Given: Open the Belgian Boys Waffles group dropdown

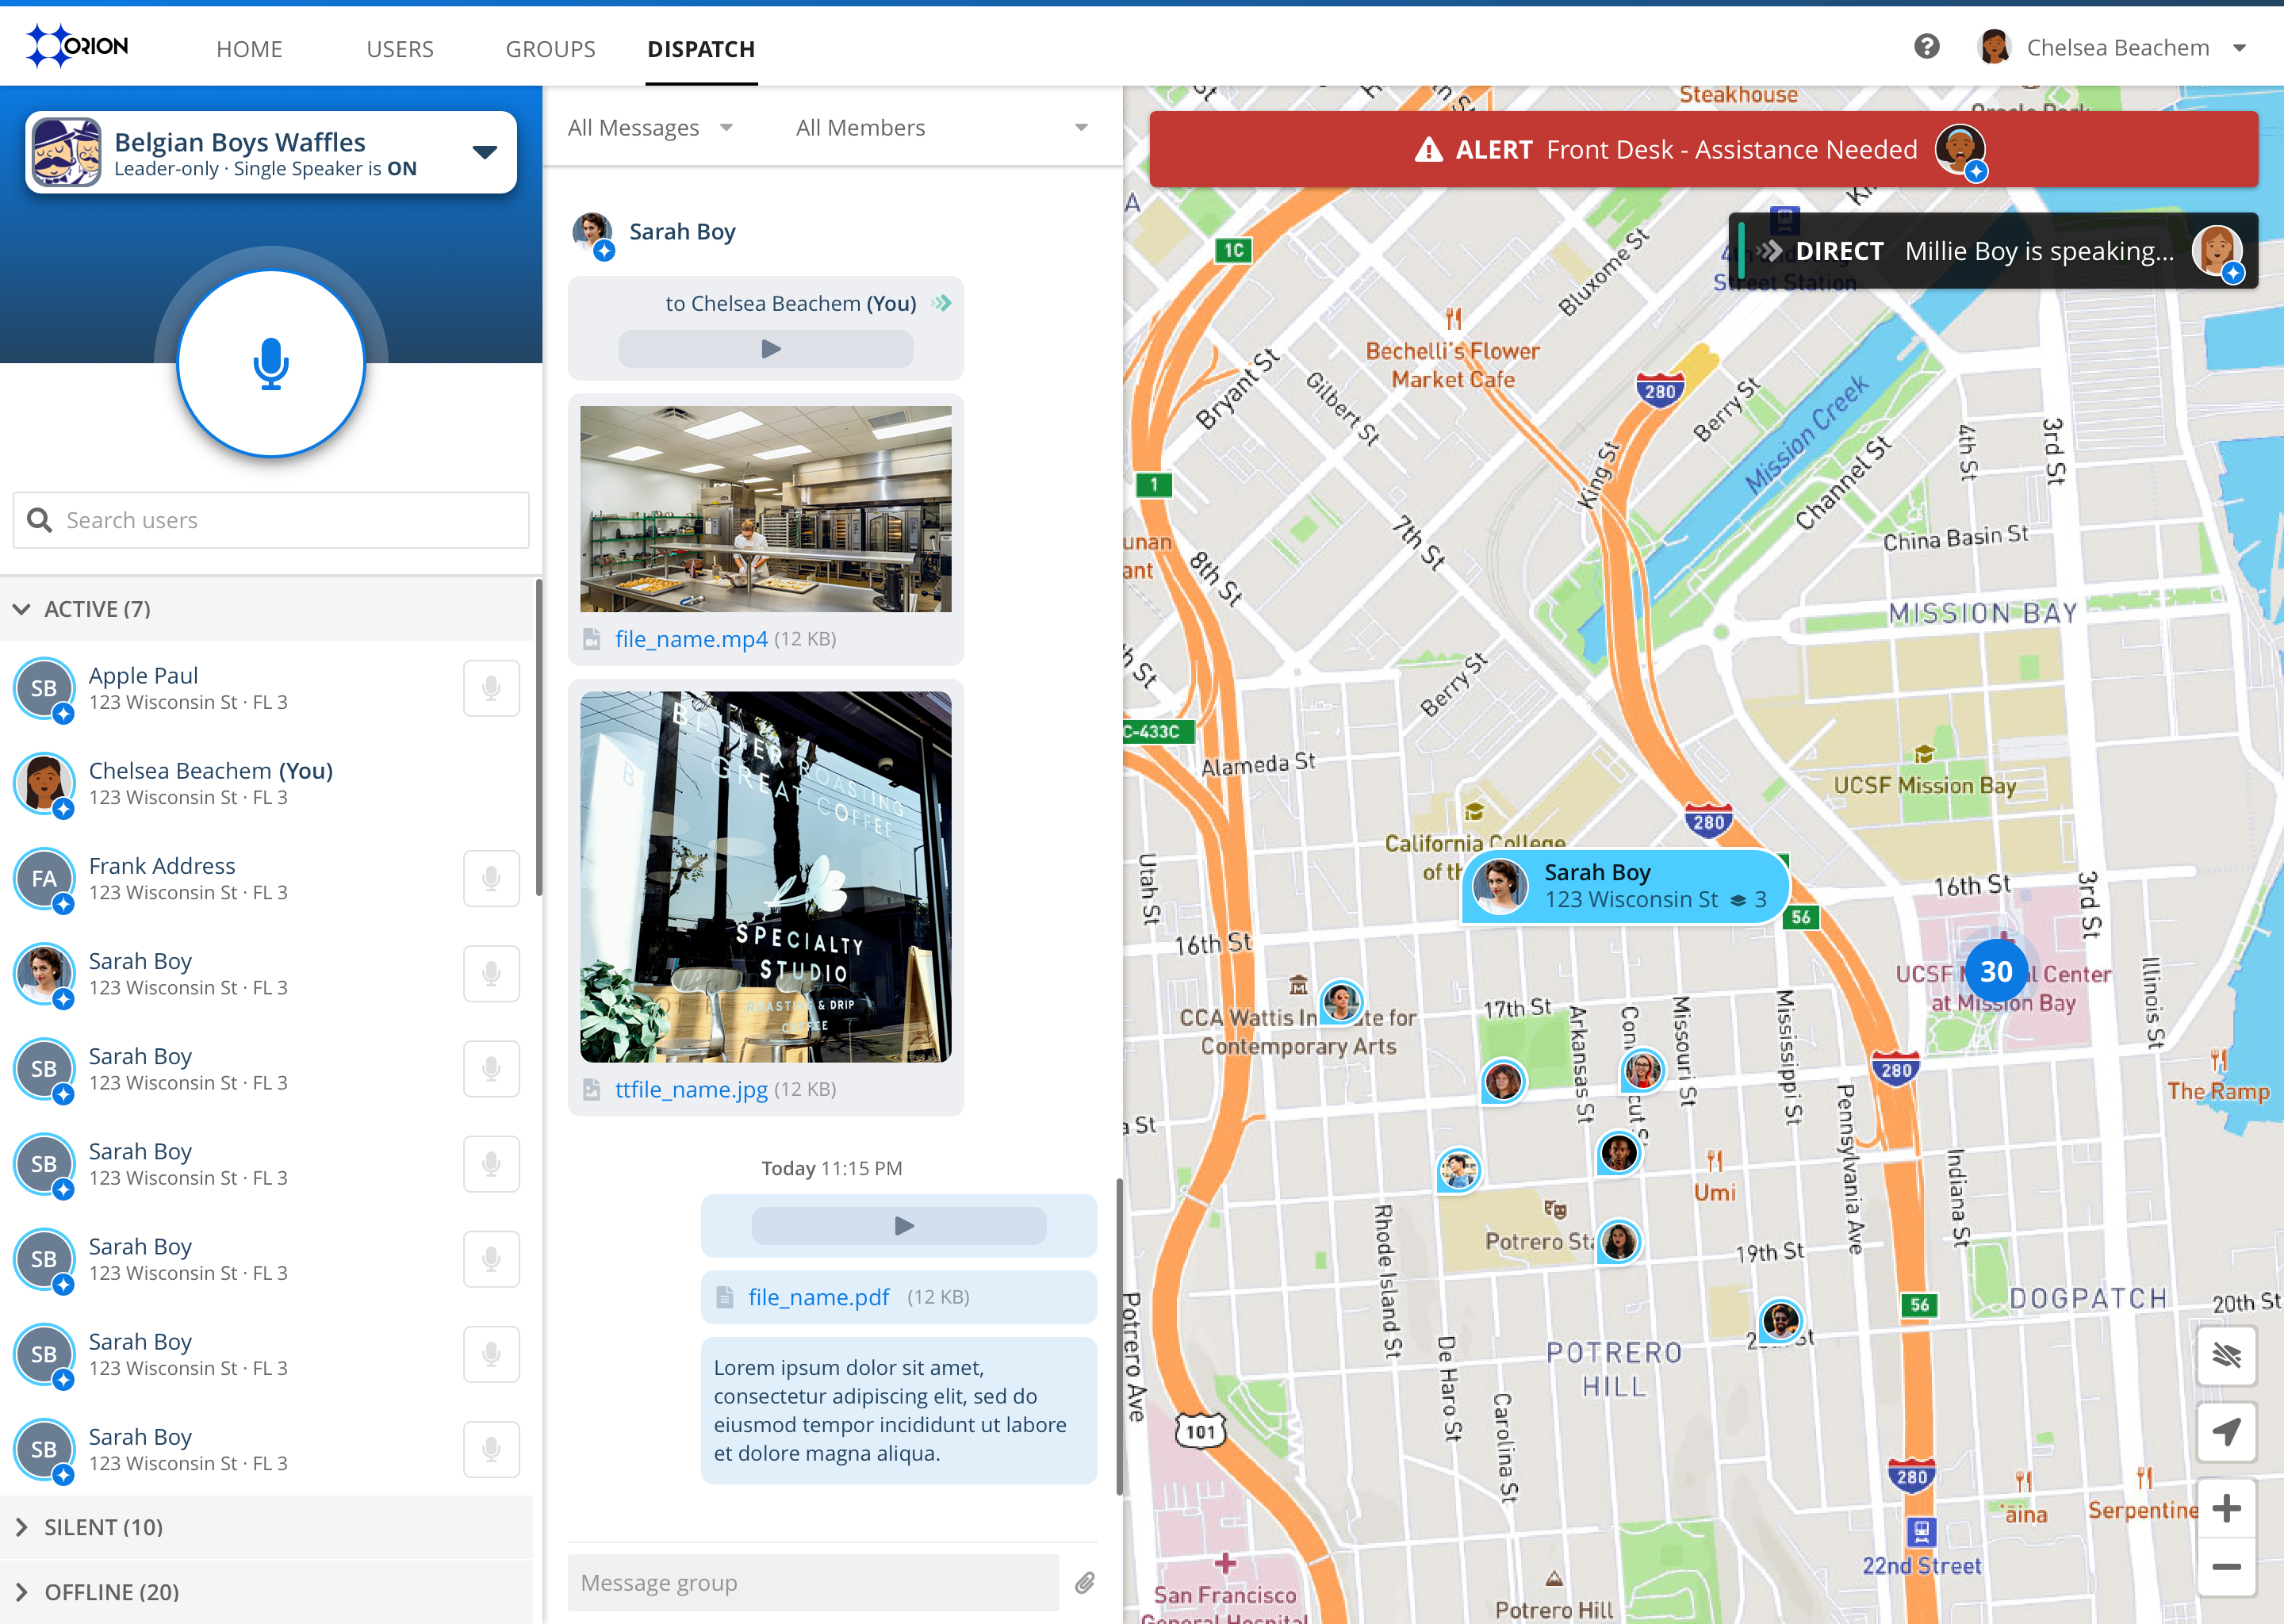Looking at the screenshot, I should [485, 152].
